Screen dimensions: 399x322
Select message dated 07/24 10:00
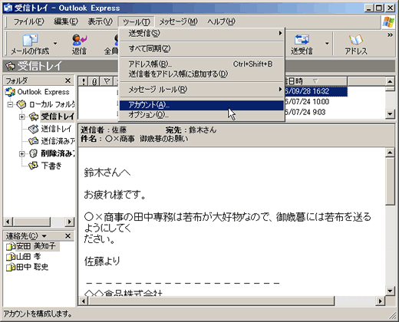[307, 102]
